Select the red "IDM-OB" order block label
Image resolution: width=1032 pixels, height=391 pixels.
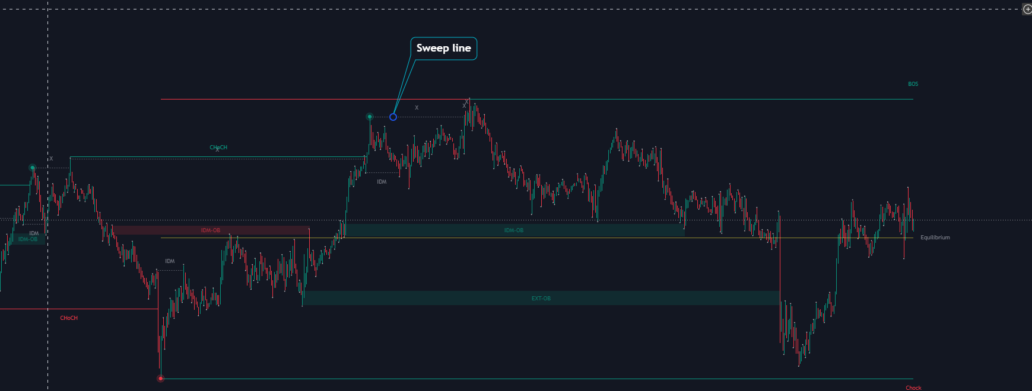pos(211,230)
